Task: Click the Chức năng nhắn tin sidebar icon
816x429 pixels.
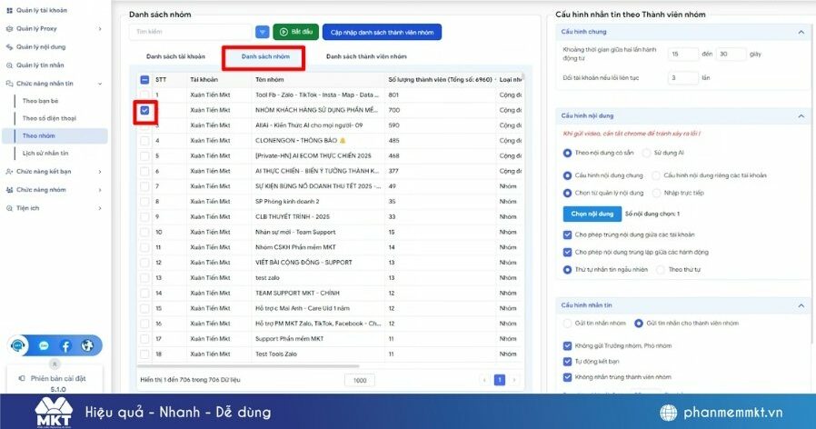Action: coord(9,84)
